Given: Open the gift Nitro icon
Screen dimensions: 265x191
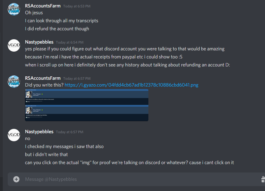Looking at the screenshot, I should click(263, 179).
